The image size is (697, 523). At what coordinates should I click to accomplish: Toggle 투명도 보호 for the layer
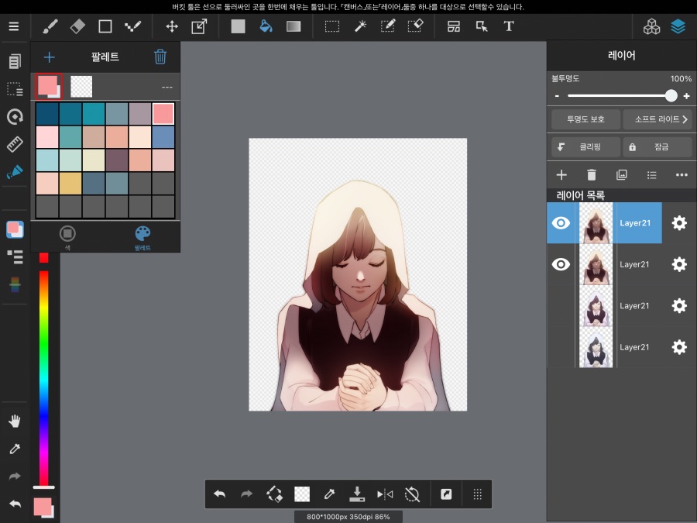coord(585,119)
